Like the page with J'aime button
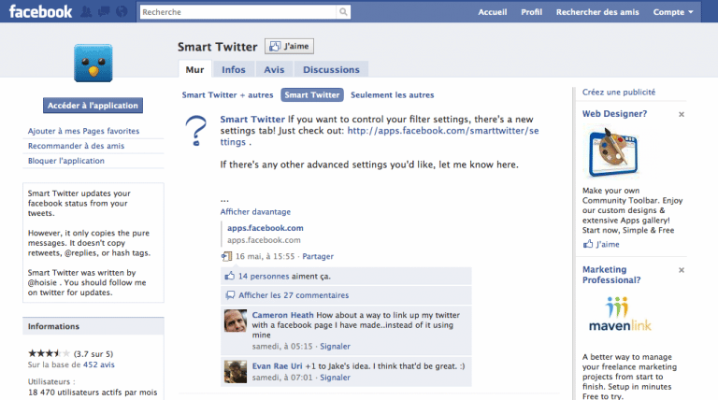 point(289,46)
